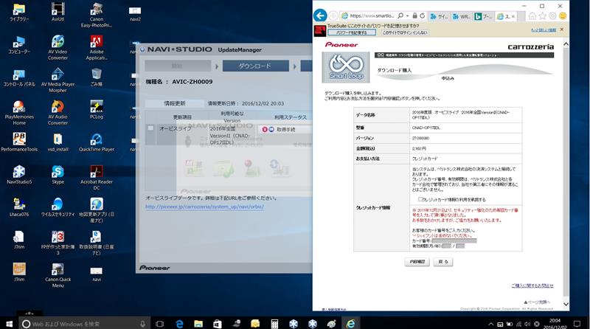Click the IE forward navigation arrow
Screen dimensions: 590x329
pyautogui.click(x=333, y=15)
